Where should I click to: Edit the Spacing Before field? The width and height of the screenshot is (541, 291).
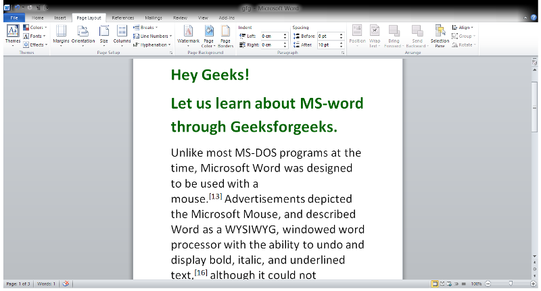(x=328, y=36)
